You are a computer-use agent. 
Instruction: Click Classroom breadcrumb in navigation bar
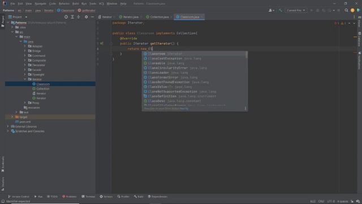66,10
